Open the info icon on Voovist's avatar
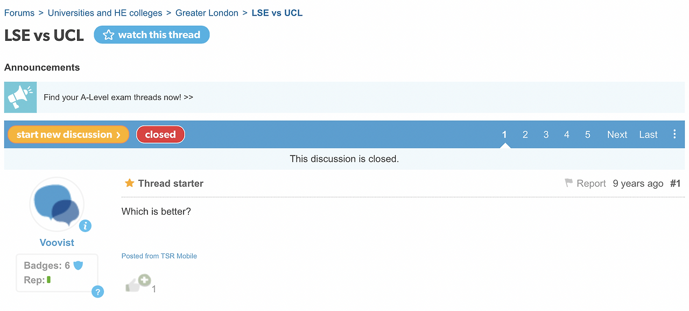The image size is (689, 311). coord(85,226)
